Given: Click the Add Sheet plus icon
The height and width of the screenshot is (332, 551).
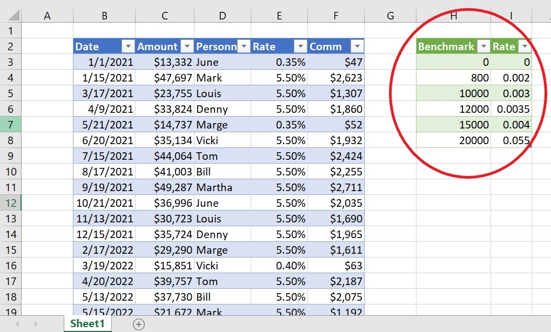Looking at the screenshot, I should point(138,324).
